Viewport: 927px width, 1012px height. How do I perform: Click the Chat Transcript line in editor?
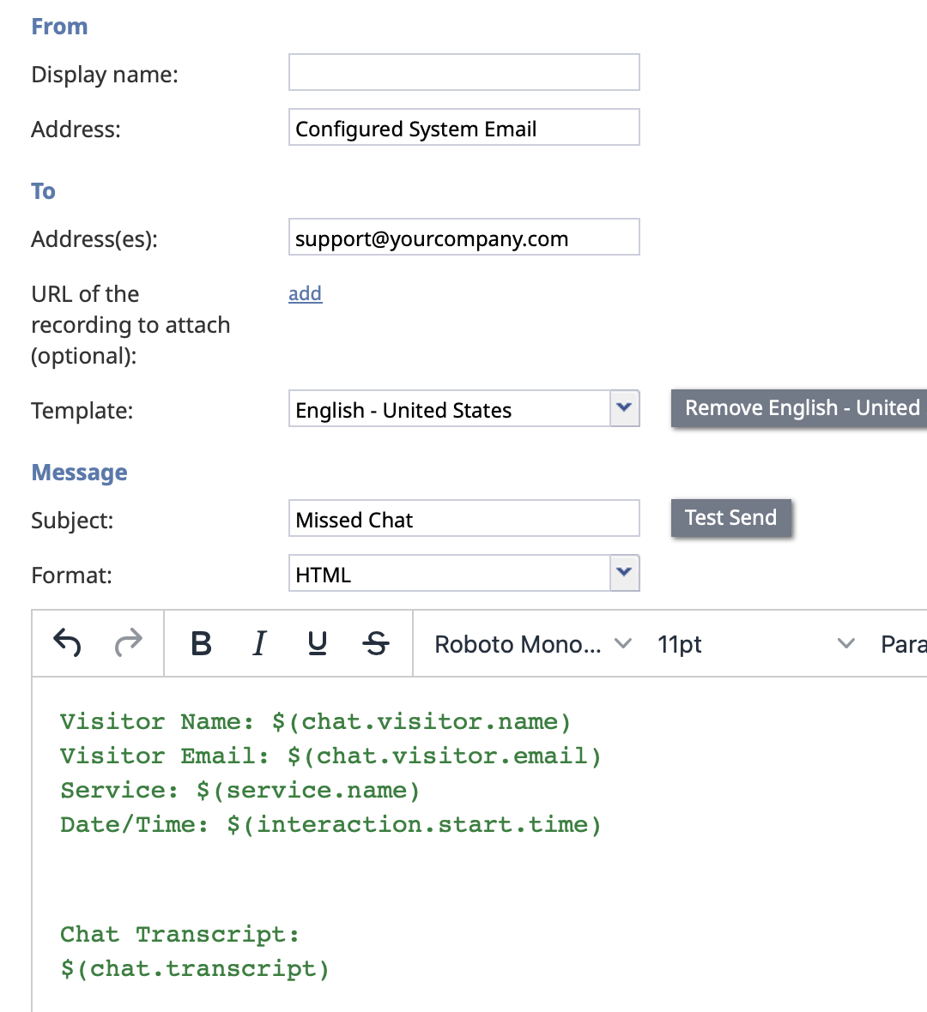click(179, 934)
